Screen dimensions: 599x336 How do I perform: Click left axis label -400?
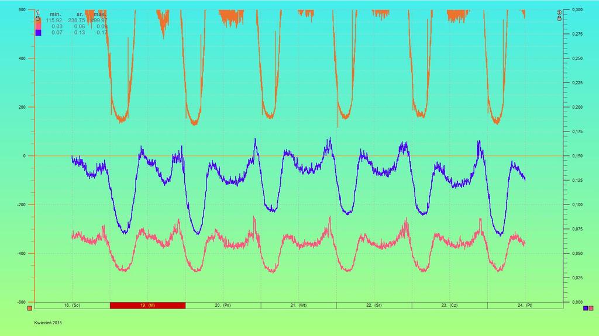click(22, 254)
